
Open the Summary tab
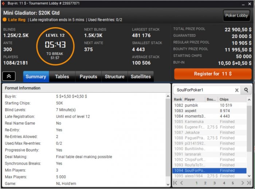pyautogui.click(x=36, y=76)
